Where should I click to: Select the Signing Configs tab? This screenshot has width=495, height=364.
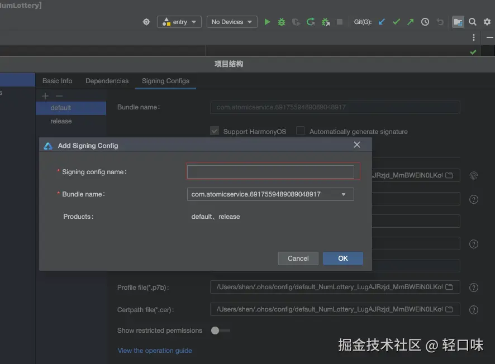(x=165, y=81)
